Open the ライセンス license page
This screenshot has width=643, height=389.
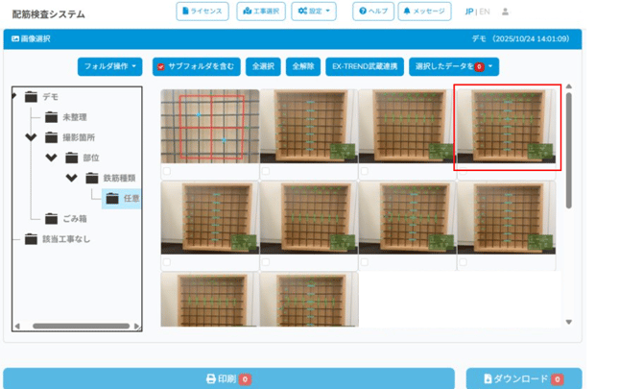coord(202,12)
